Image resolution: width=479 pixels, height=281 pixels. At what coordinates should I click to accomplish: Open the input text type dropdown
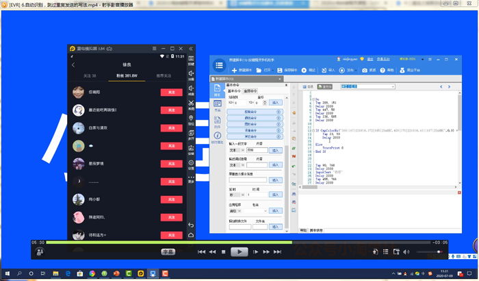point(237,150)
